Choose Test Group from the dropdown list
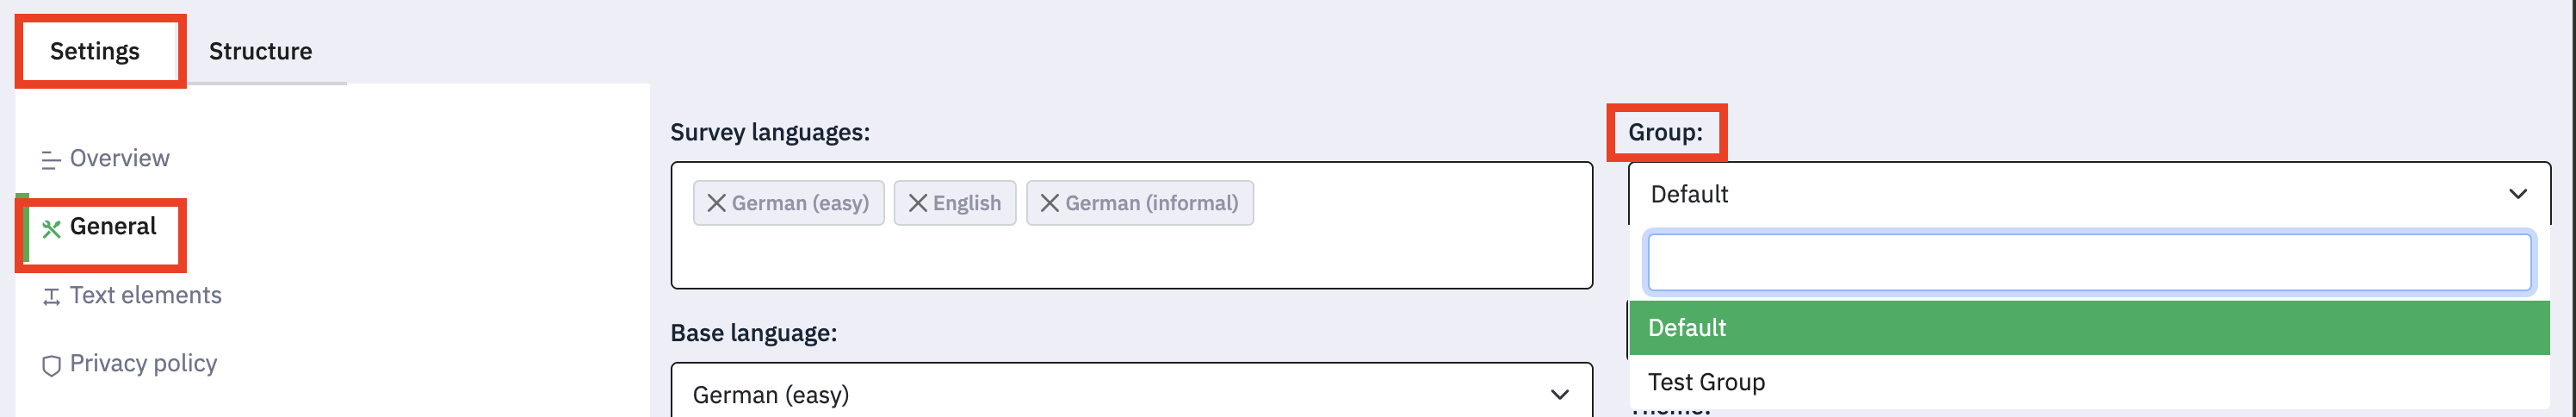2576x417 pixels. (1706, 382)
